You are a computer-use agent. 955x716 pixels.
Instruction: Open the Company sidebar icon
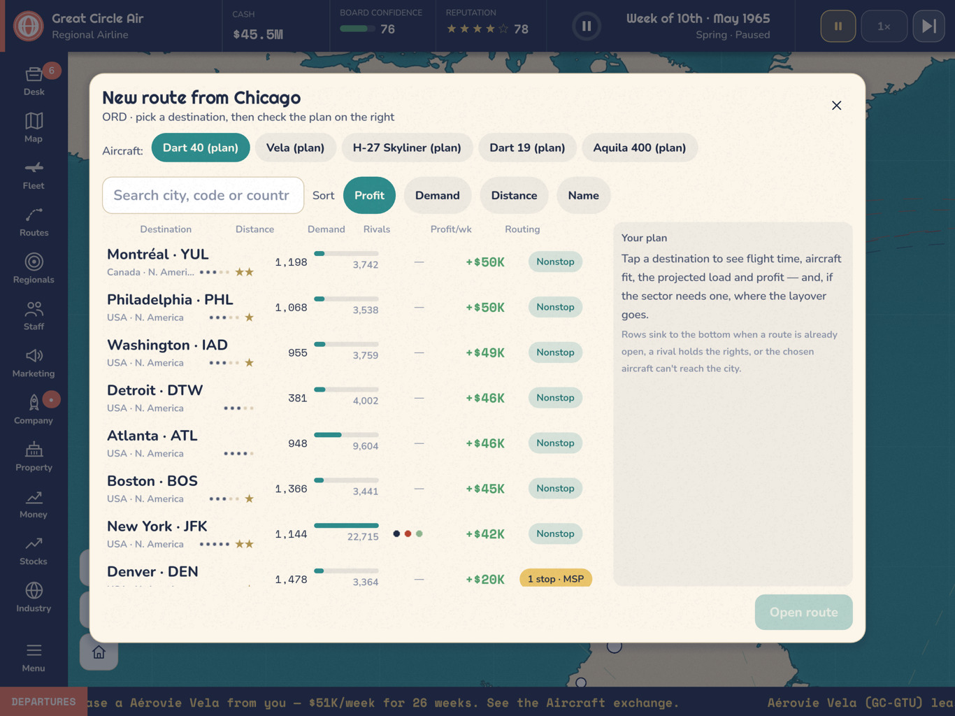[34, 408]
